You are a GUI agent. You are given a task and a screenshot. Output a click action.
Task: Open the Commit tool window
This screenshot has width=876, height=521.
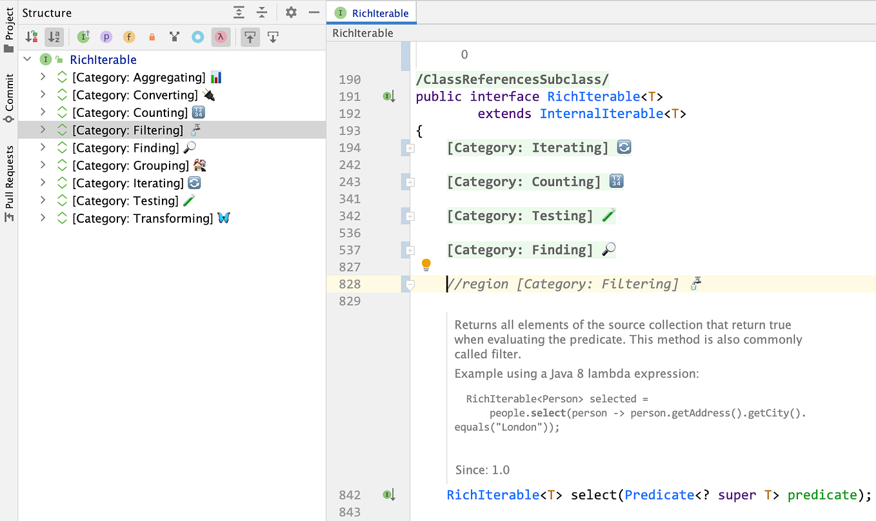(8, 92)
